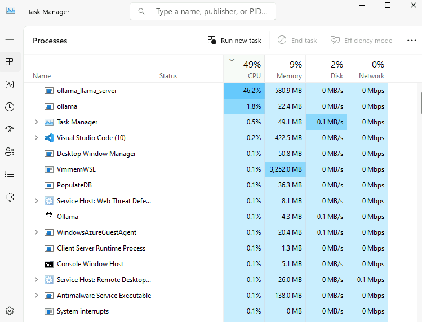Open the Details sidebar icon
This screenshot has height=322, width=422.
coord(10,175)
